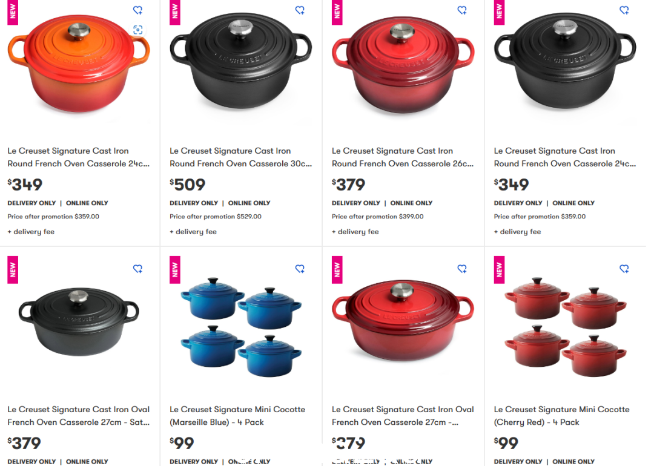Viewport: 654px width, 466px height.
Task: Click the $509 price on black casserole
Action: pos(187,184)
